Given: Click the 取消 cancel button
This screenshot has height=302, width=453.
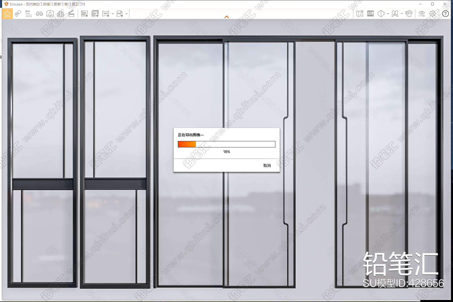Looking at the screenshot, I should [x=267, y=166].
